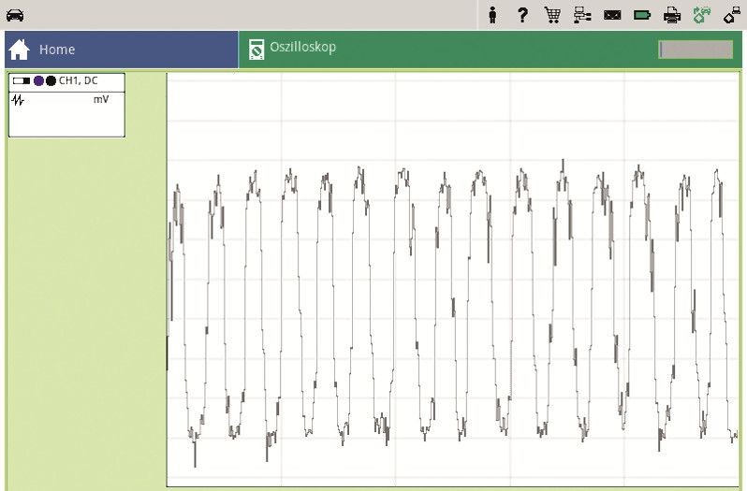Screen dimensions: 747x491
Task: Click the car vehicle selection icon
Action: pos(15,15)
